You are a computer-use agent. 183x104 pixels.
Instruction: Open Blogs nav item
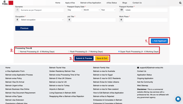point(125,3)
